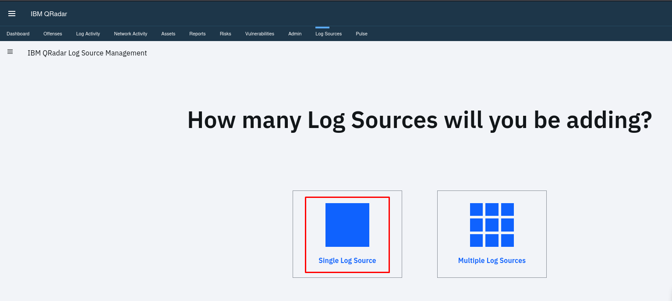This screenshot has height=301, width=672.
Task: Switch to the Reports tab
Action: [x=198, y=34]
